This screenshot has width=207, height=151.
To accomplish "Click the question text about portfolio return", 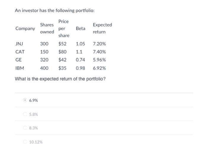I will [x=60, y=79].
